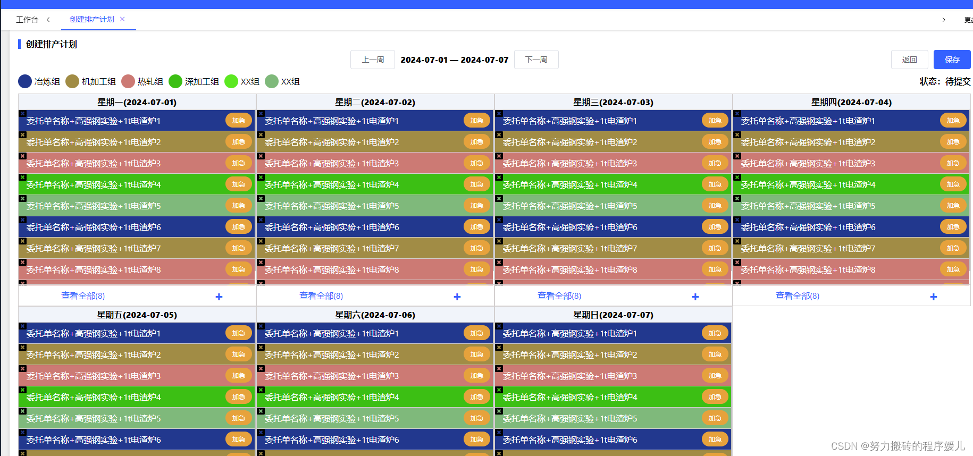Click the 返回 button
Viewport: 973px width, 456px height.
coord(910,60)
